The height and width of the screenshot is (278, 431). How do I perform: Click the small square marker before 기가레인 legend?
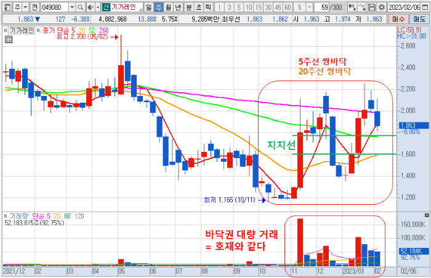point(6,30)
